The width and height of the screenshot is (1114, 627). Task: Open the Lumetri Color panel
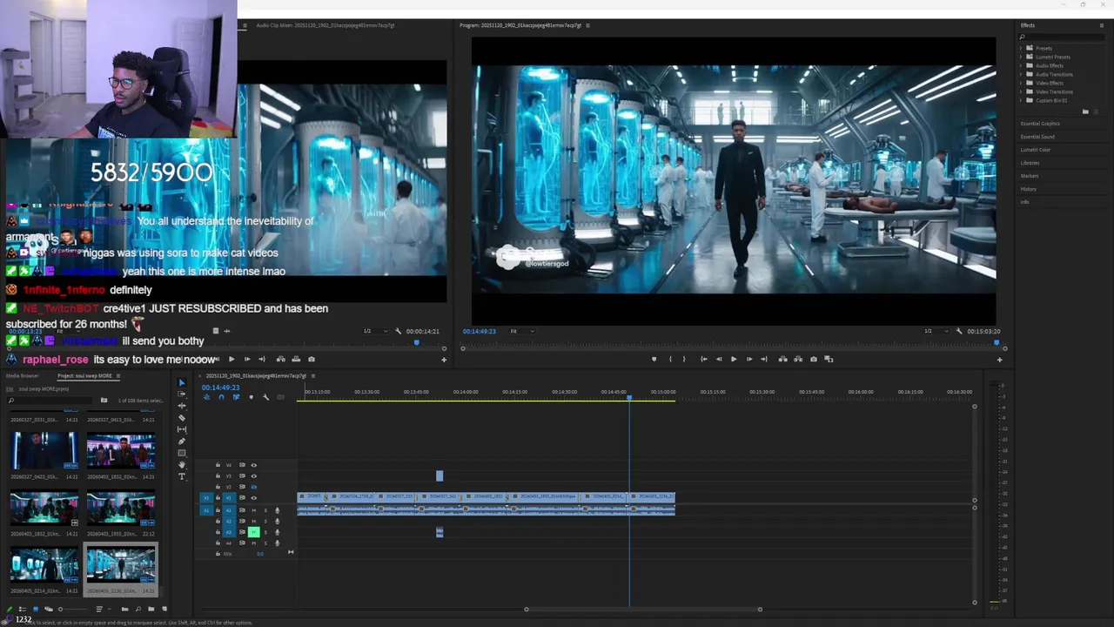click(1036, 150)
